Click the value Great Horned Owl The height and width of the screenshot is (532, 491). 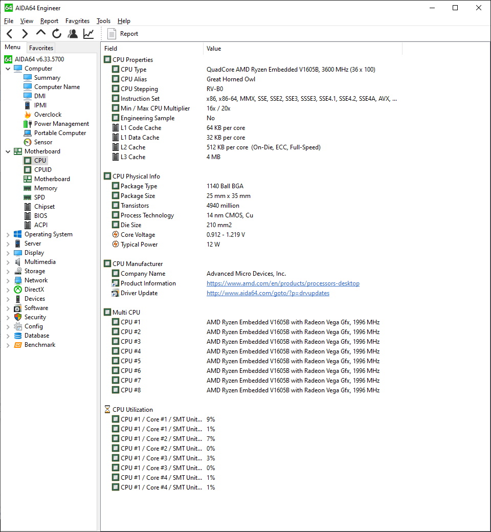231,79
